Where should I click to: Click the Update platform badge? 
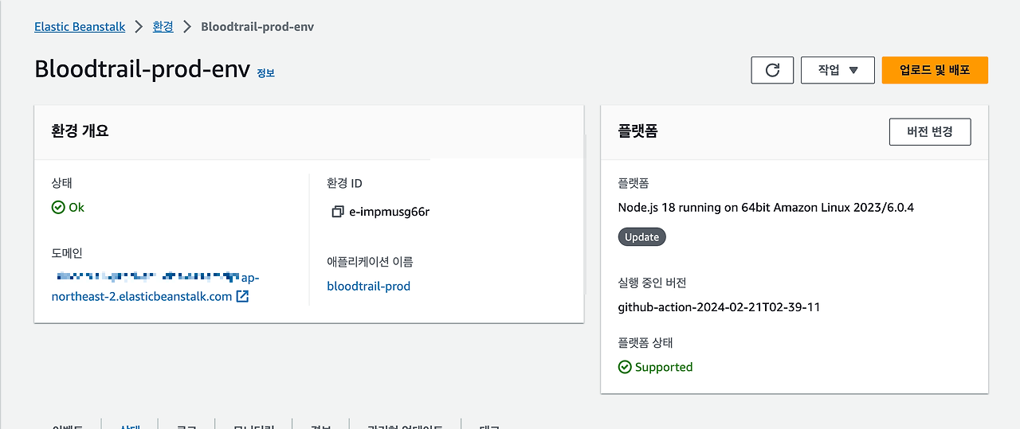click(641, 237)
